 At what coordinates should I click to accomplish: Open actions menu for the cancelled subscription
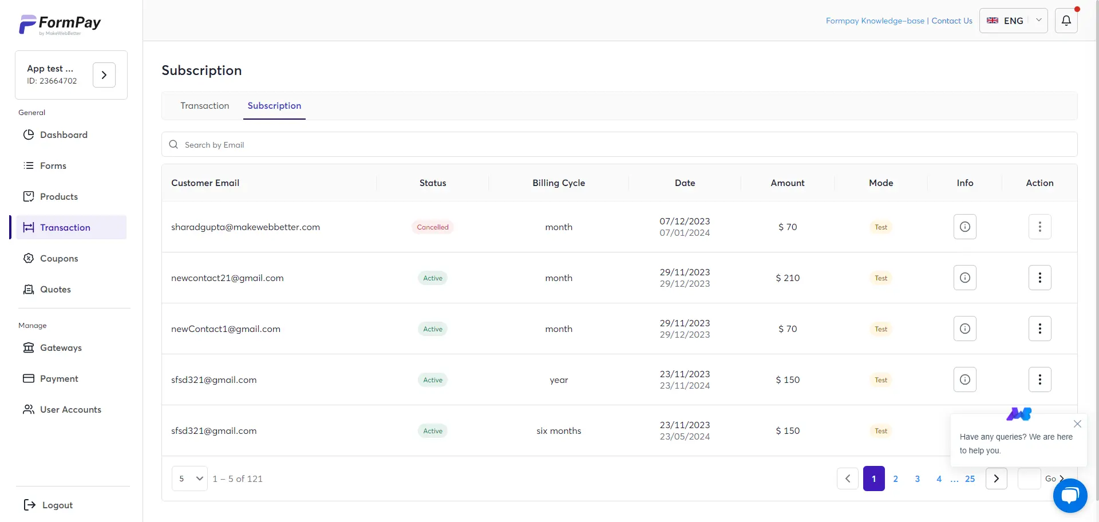coord(1039,227)
